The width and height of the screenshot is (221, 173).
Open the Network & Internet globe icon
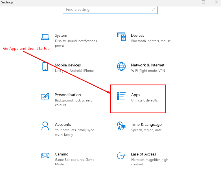coord(121,66)
